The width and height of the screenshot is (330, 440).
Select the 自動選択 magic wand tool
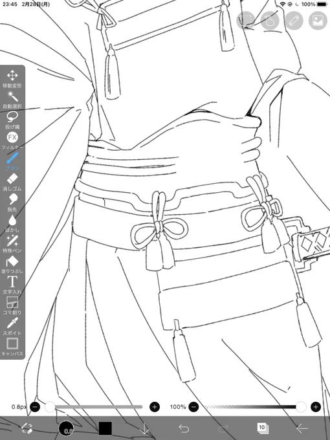12,100
